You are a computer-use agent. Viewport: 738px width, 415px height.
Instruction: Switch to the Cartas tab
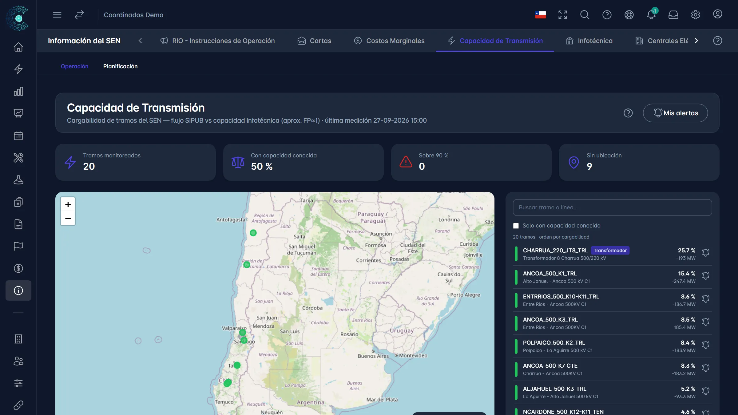pyautogui.click(x=314, y=41)
